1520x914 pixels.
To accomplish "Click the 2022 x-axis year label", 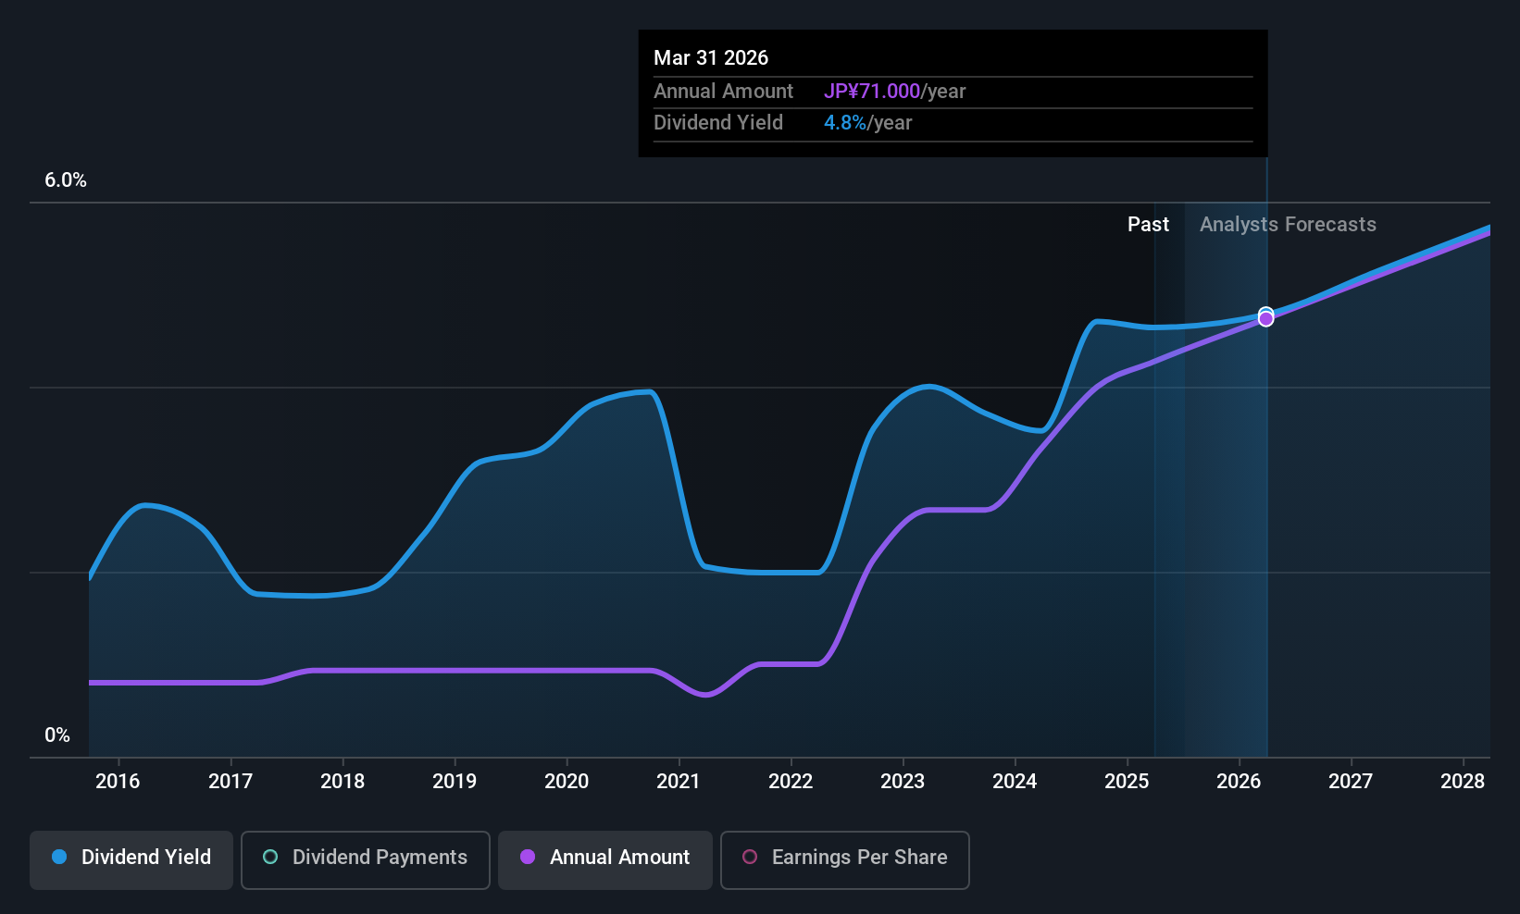I will click(791, 781).
